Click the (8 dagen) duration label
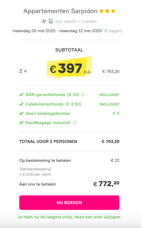 (x=113, y=31)
